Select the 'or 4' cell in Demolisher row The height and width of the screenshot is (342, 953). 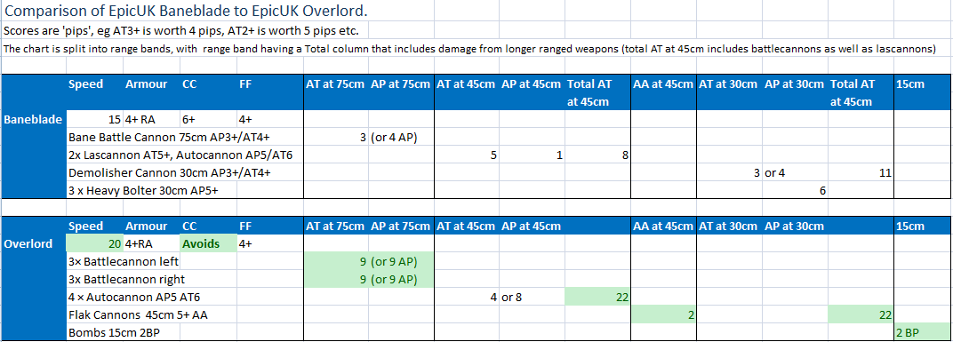click(796, 172)
